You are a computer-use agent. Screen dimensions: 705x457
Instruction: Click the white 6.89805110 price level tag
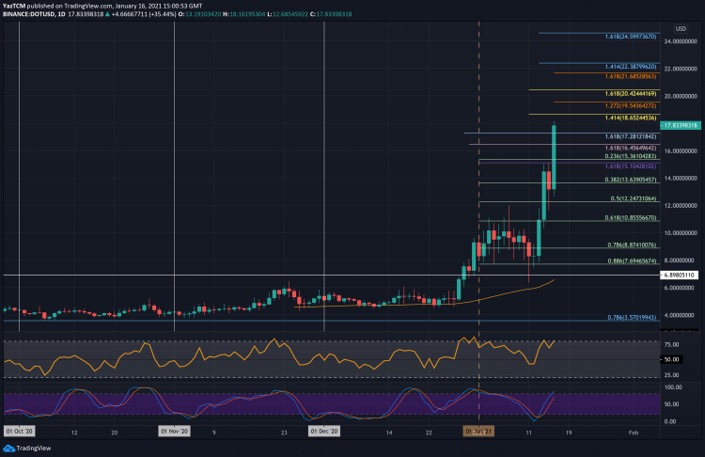(681, 275)
